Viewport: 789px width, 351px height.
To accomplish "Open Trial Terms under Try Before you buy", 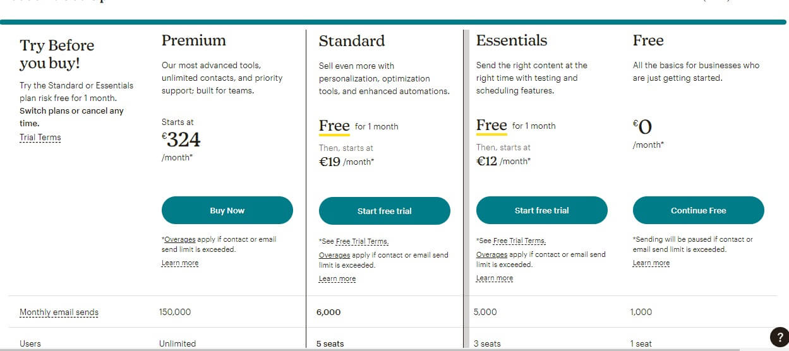I will 40,138.
